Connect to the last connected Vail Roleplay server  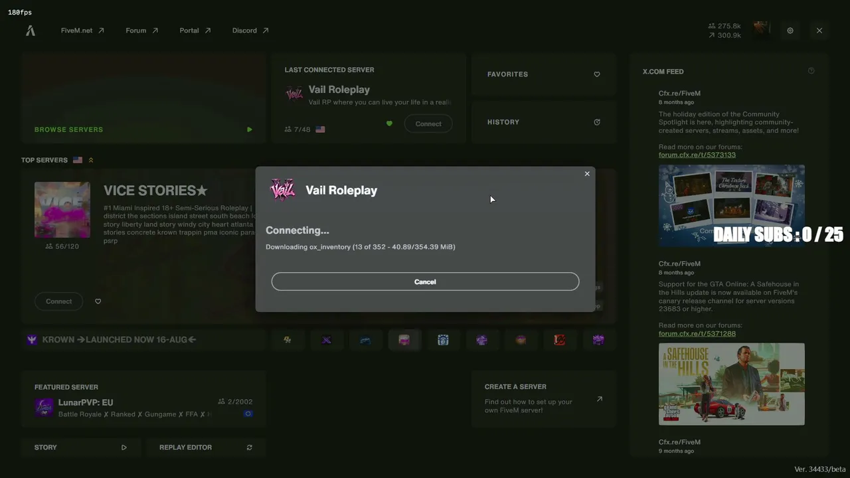pos(428,123)
